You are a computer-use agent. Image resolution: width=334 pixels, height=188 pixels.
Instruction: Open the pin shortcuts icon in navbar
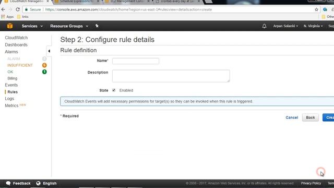(97, 26)
